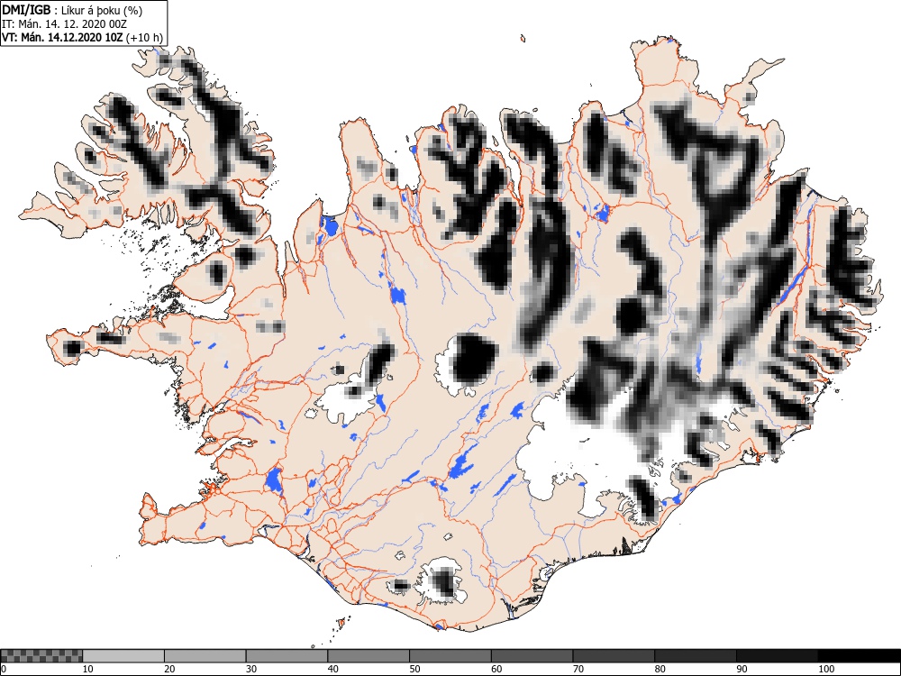
Task: Click the legend label "70"
Action: pyautogui.click(x=578, y=669)
